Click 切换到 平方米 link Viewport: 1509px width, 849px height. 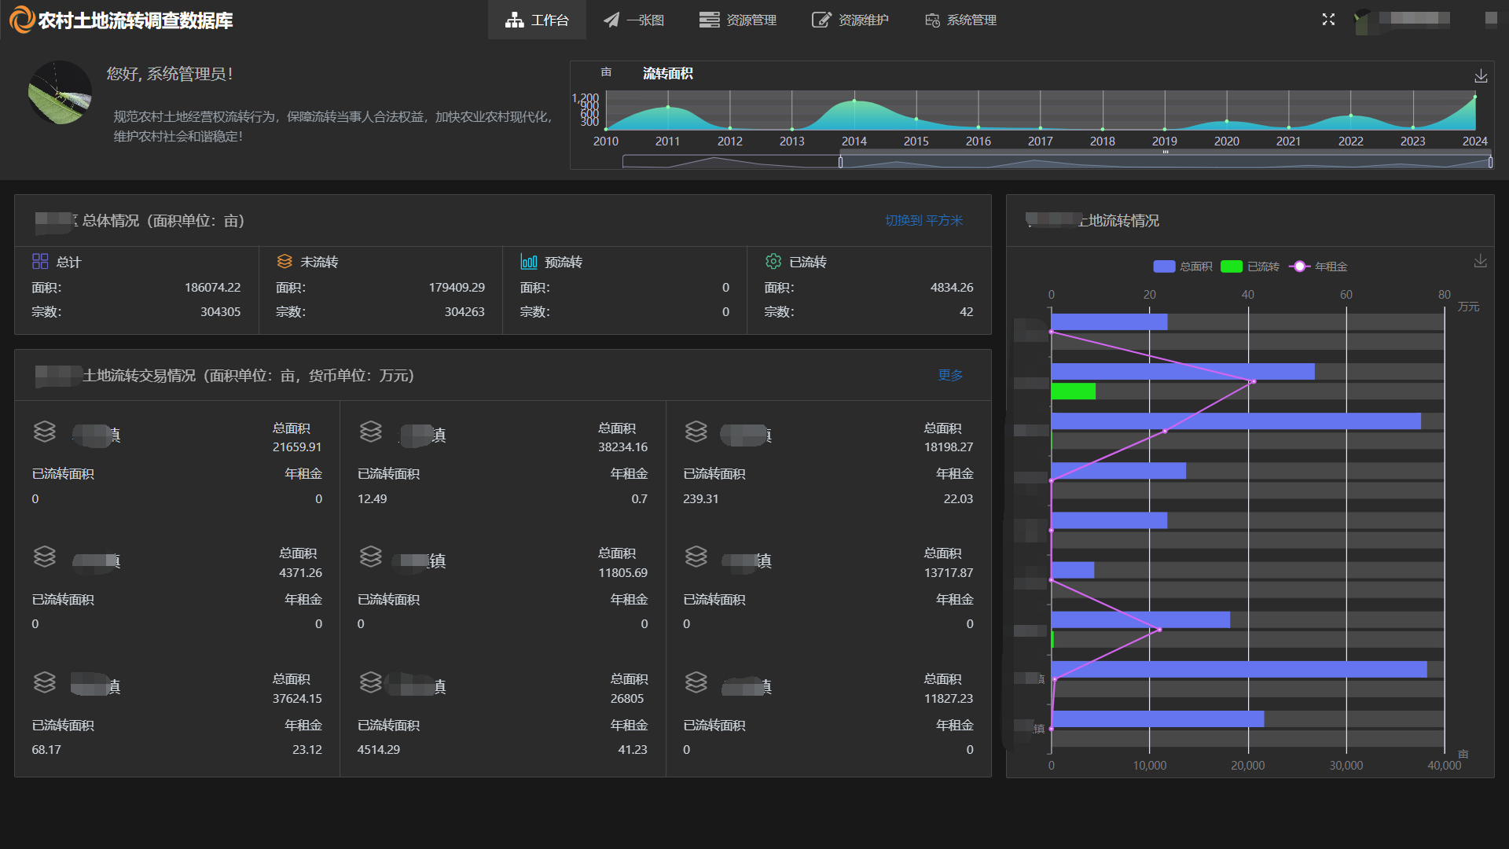click(x=923, y=220)
